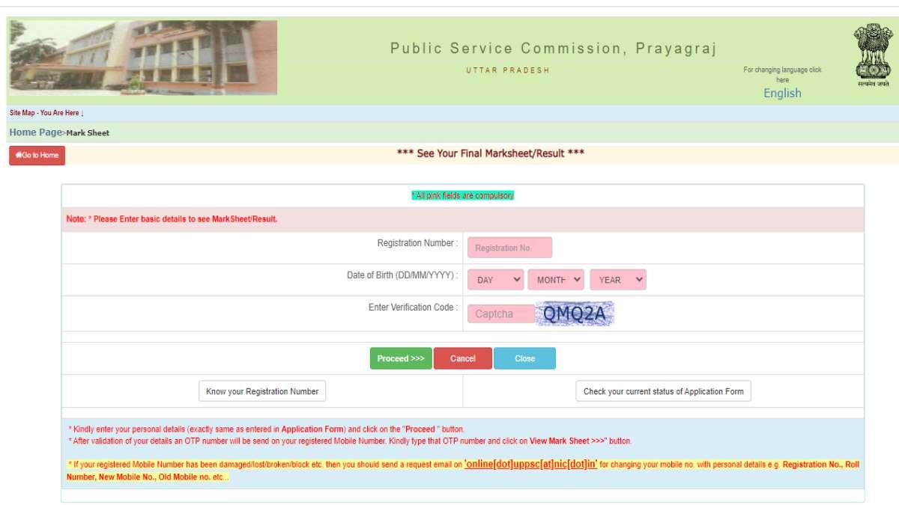Image resolution: width=899 pixels, height=505 pixels.
Task: Switch language using the English link
Action: (x=781, y=92)
